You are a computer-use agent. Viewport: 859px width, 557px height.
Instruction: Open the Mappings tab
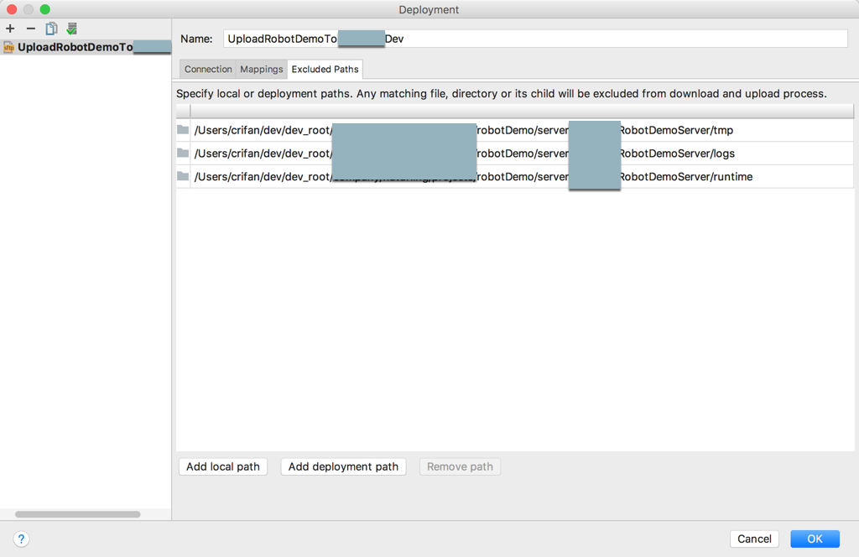click(262, 69)
